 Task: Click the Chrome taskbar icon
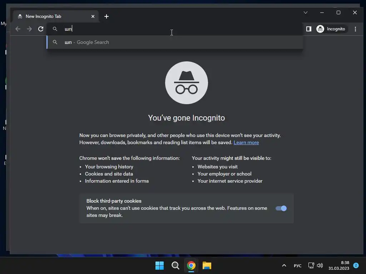click(191, 265)
